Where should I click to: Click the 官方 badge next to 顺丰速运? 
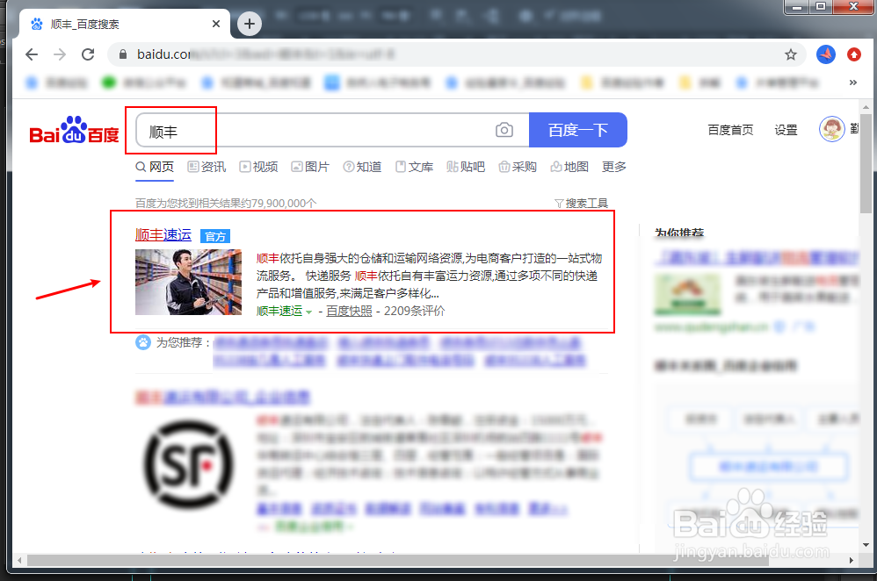[214, 236]
